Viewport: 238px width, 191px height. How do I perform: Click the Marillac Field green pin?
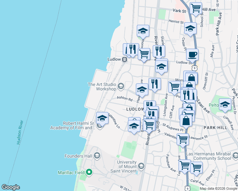pyautogui.click(x=89, y=173)
